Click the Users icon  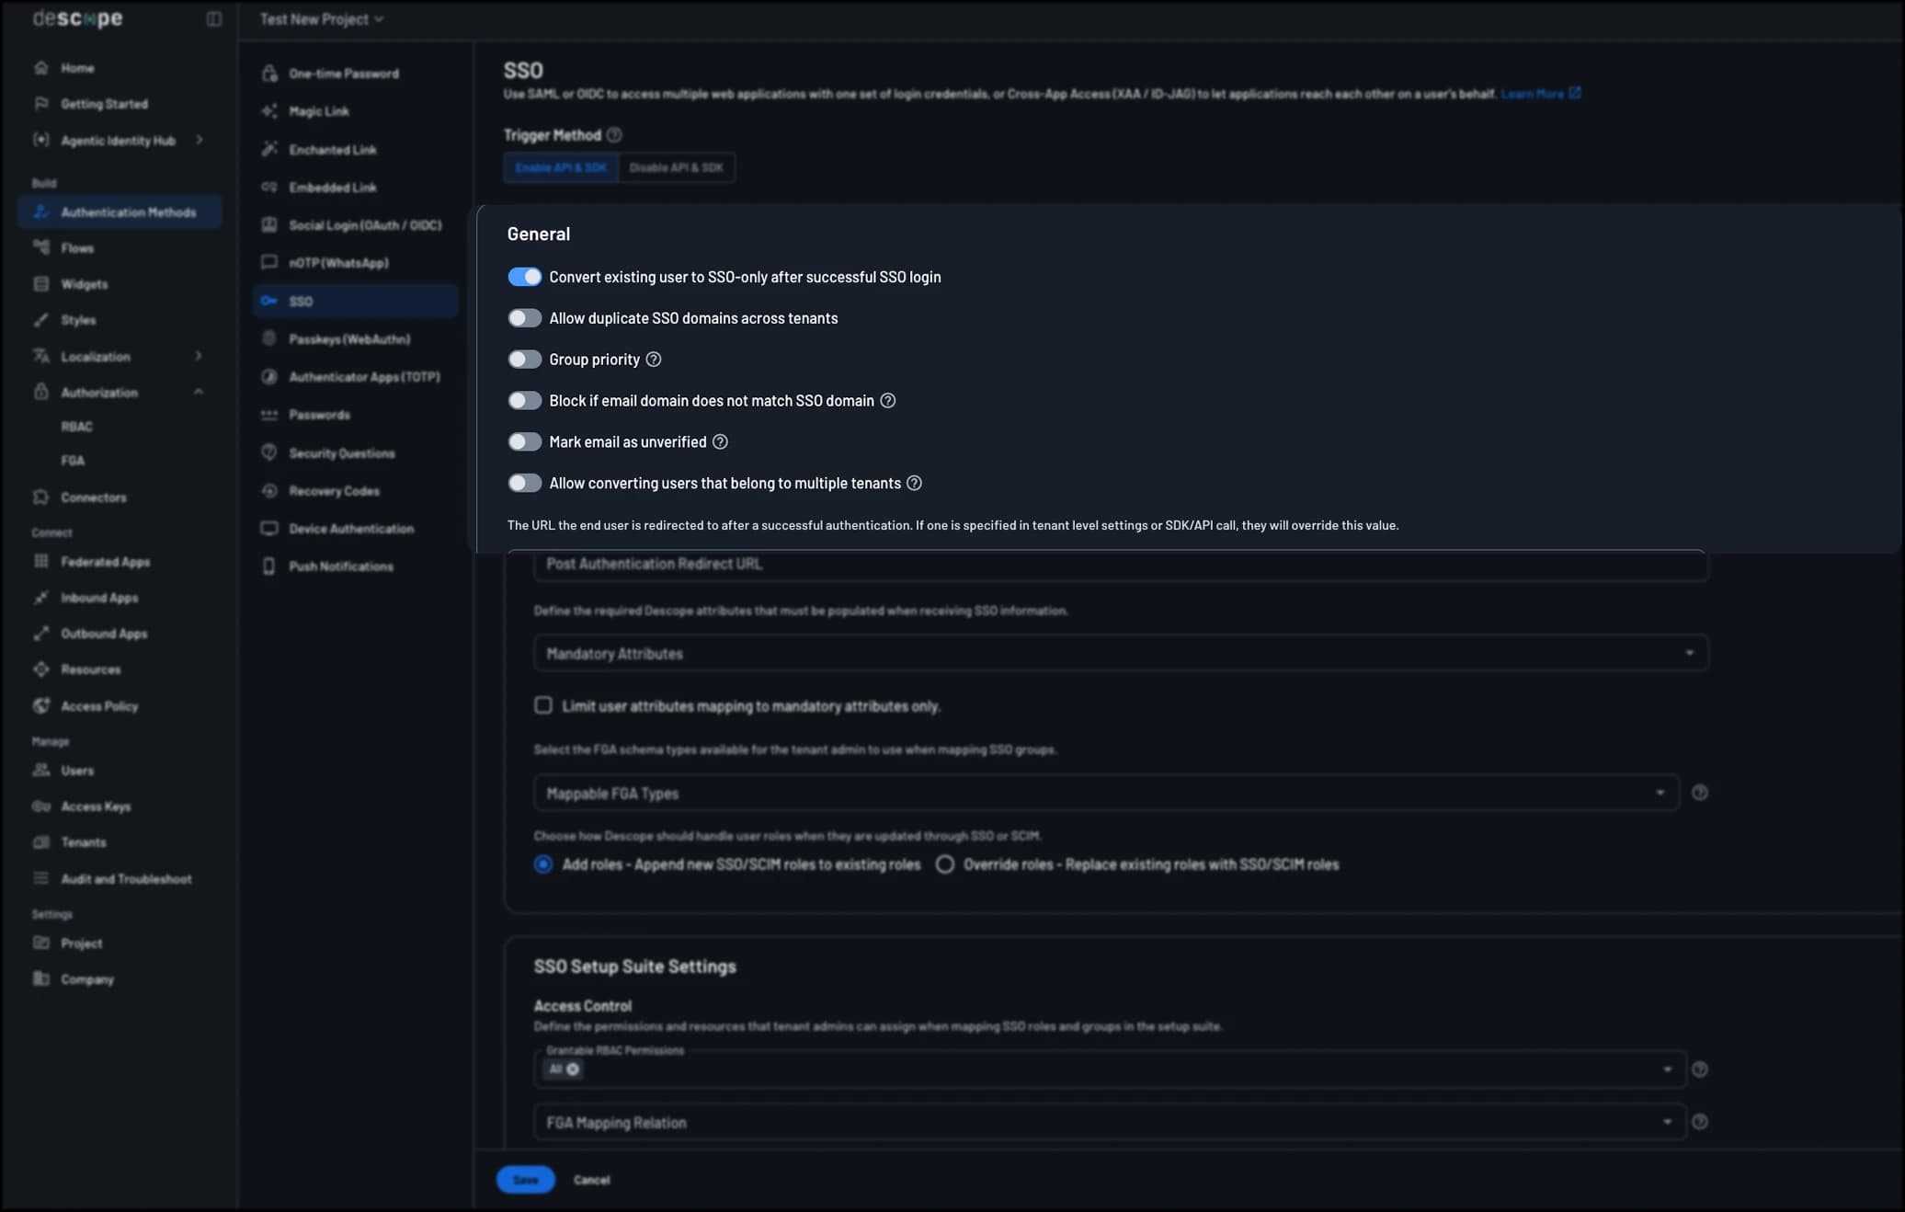40,770
